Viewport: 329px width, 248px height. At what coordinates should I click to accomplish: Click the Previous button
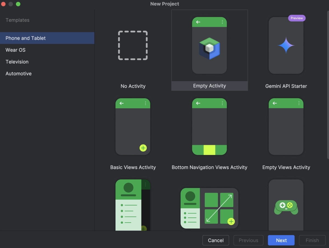248,240
